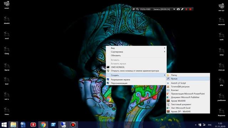
Task: Click recorder 1920x1080 resolution text
Action: 145,9
